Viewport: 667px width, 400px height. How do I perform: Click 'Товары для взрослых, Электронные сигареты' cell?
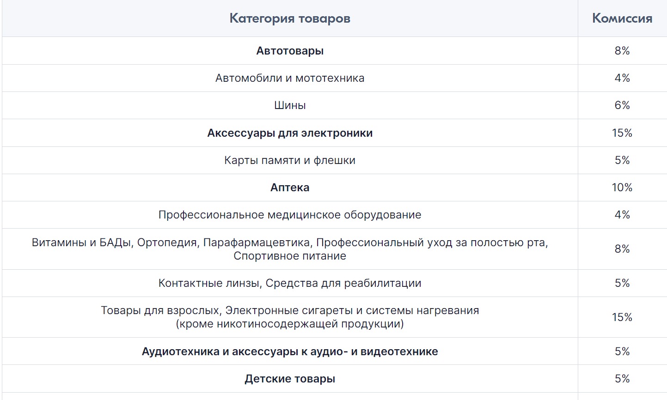pyautogui.click(x=290, y=317)
